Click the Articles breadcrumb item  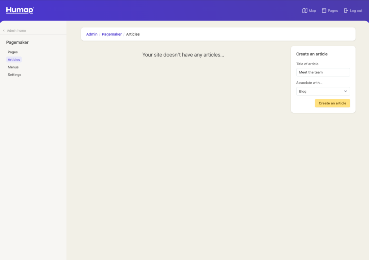133,34
